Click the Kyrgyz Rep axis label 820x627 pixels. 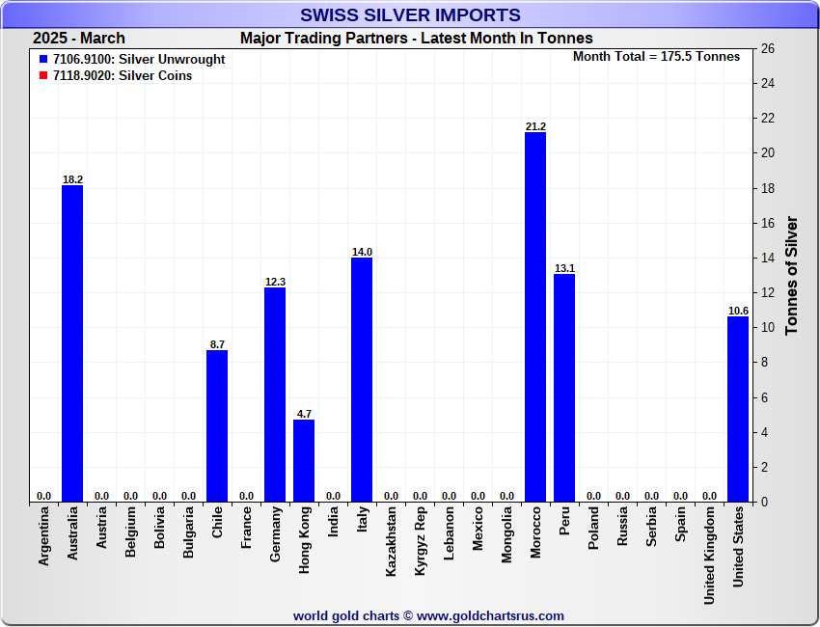420,541
